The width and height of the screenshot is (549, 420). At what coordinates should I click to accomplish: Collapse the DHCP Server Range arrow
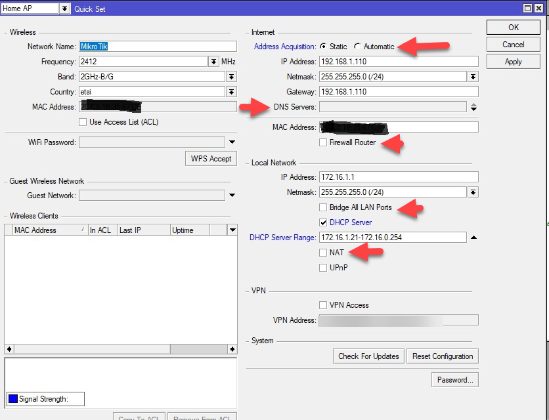[473, 238]
